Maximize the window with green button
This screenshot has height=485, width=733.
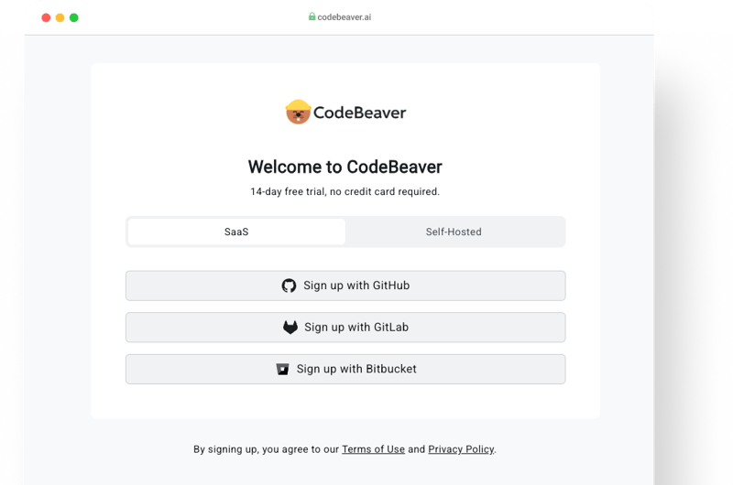coord(74,17)
